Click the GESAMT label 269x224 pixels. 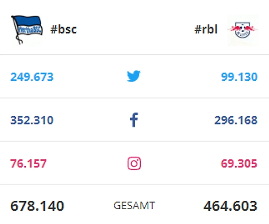click(134, 206)
